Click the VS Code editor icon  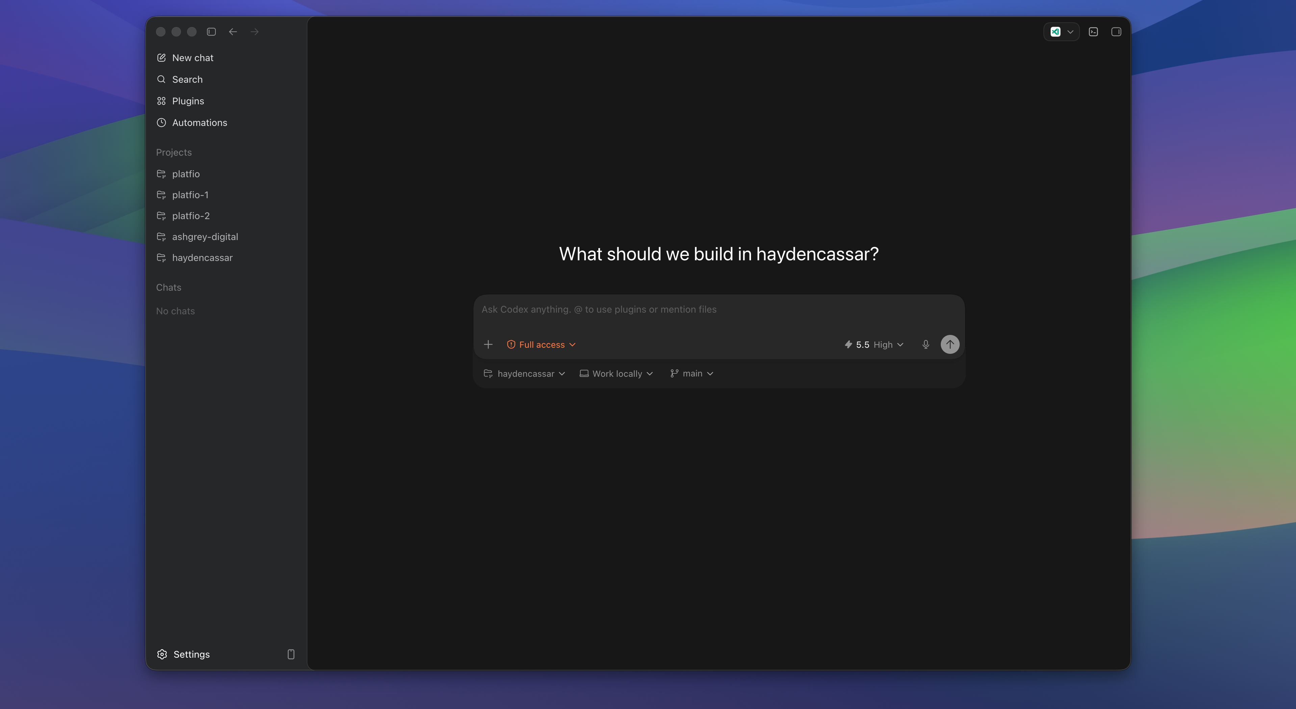coord(1056,32)
